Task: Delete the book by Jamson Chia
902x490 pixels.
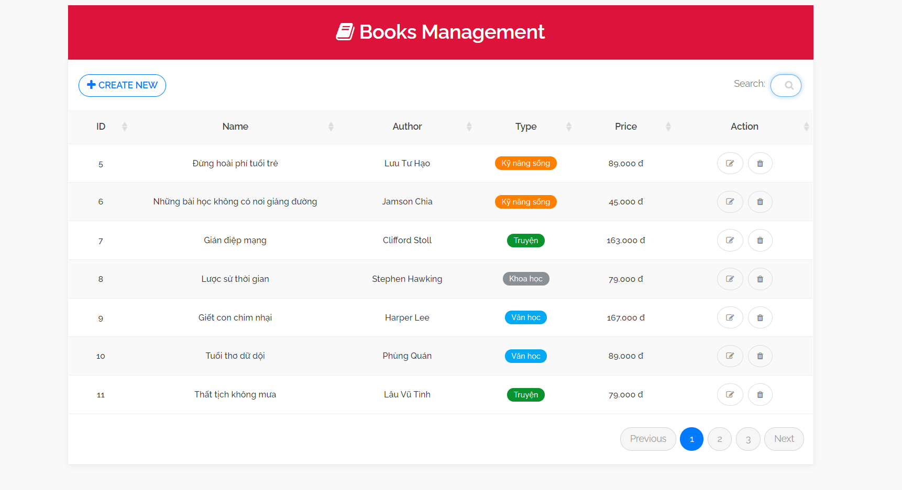Action: point(760,201)
